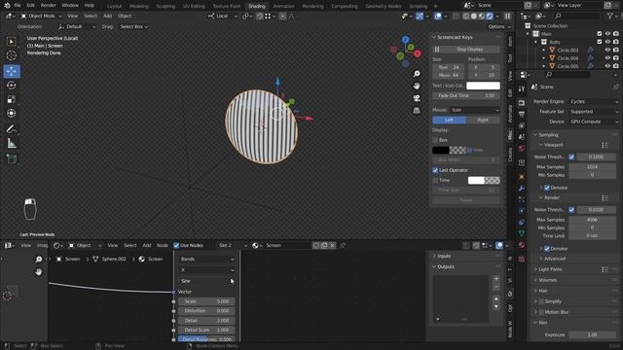Screen dimensions: 623x350
Task: Open the Mouse Icon dropdown in Screencast Keys
Action: [x=474, y=110]
